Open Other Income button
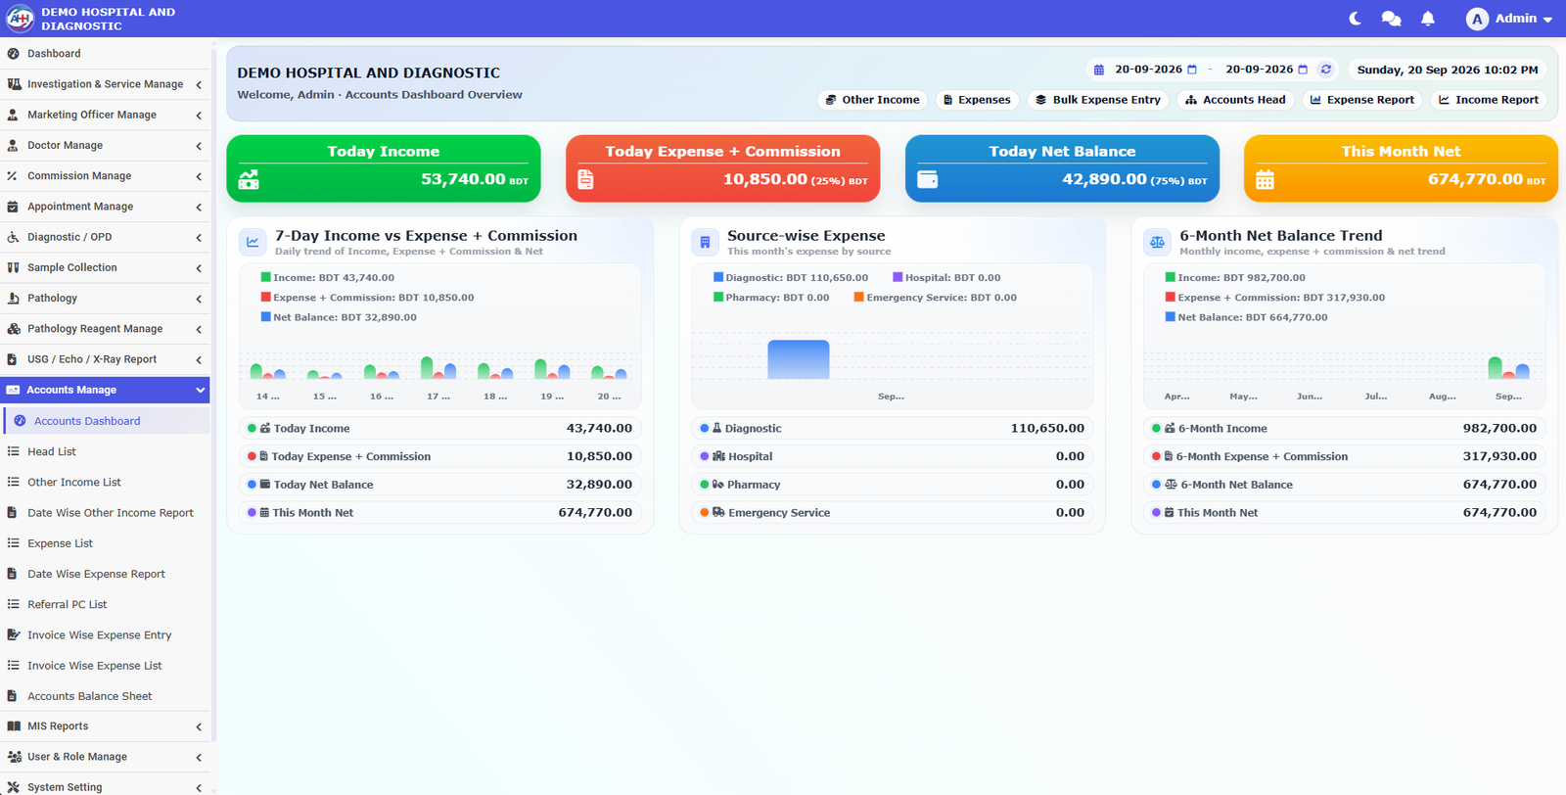Viewport: 1566px width, 795px height. [x=872, y=100]
